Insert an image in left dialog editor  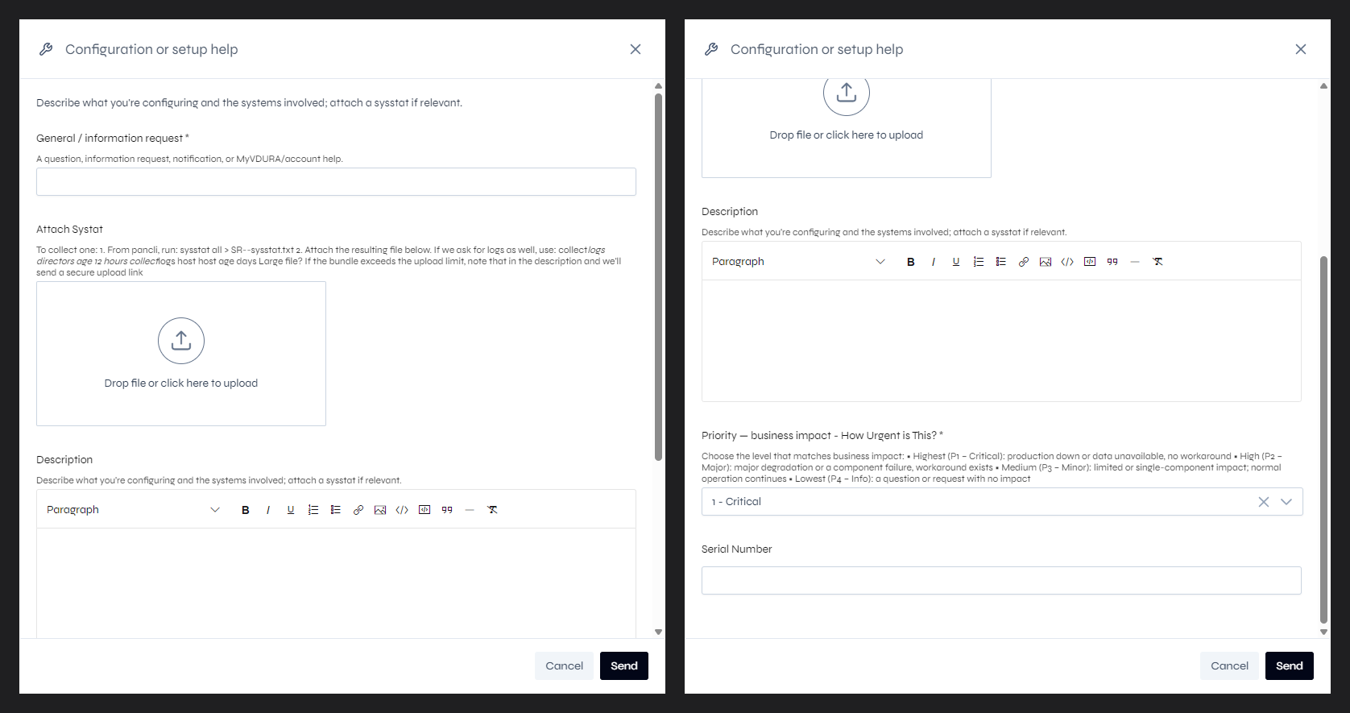coord(380,510)
